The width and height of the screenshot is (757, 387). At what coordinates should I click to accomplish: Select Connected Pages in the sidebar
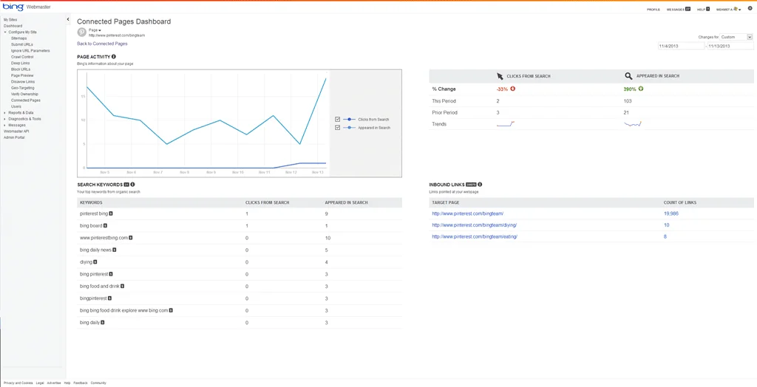click(26, 100)
